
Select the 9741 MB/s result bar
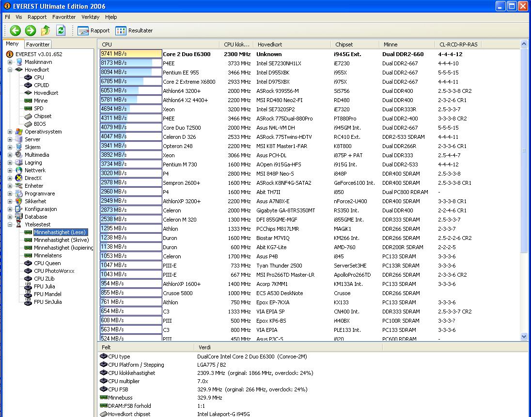pos(131,54)
